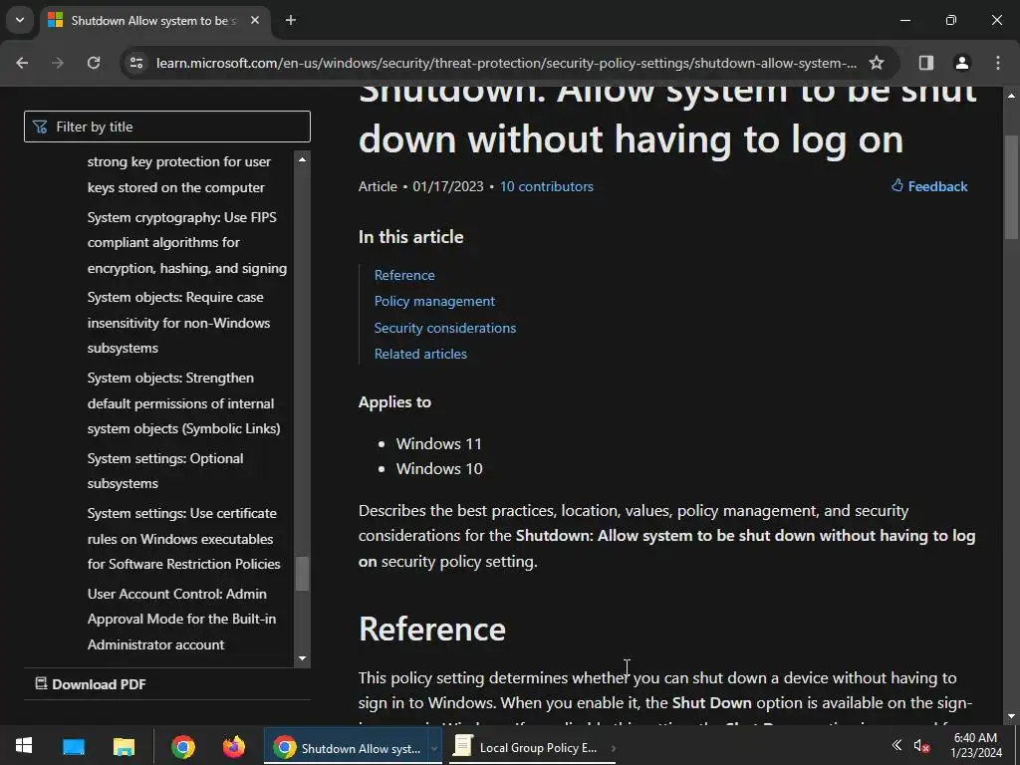Go back to previous page
The image size is (1020, 765).
22,63
